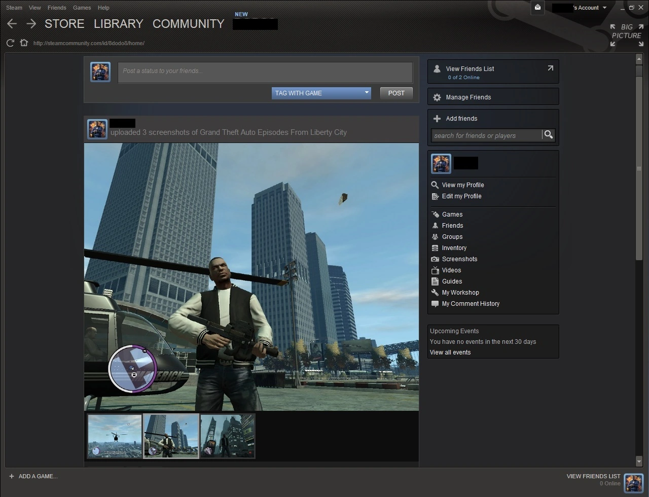Click the Groups icon in sidebar
This screenshot has height=497, width=649.
point(435,237)
